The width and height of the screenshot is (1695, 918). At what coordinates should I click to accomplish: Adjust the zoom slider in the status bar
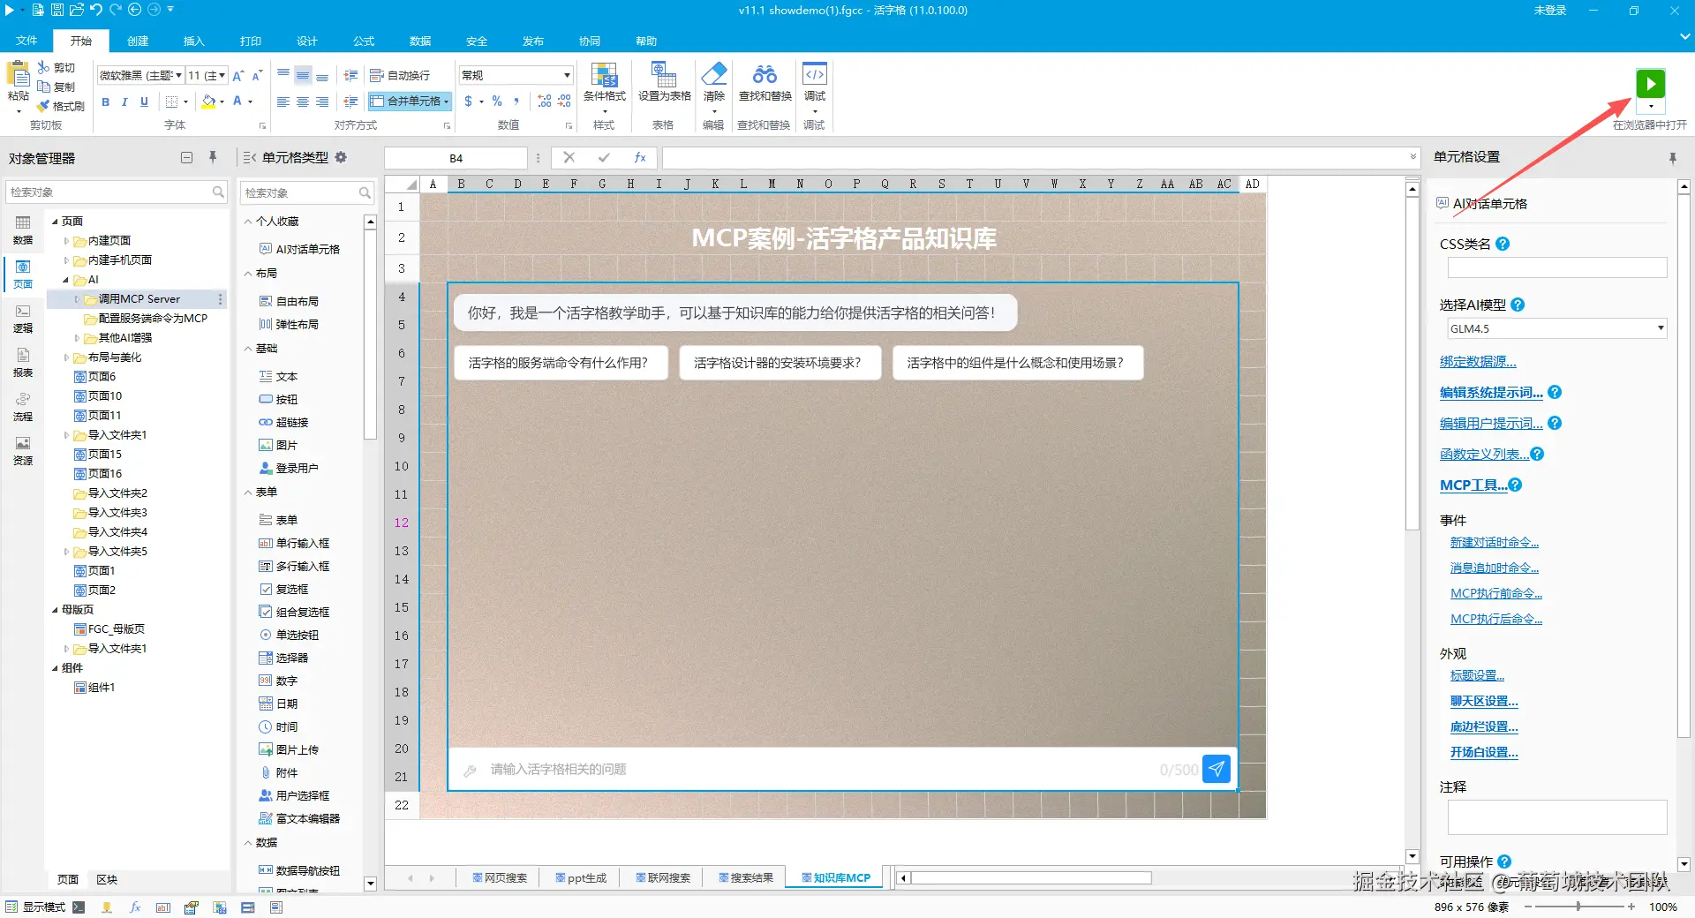coord(1578,907)
